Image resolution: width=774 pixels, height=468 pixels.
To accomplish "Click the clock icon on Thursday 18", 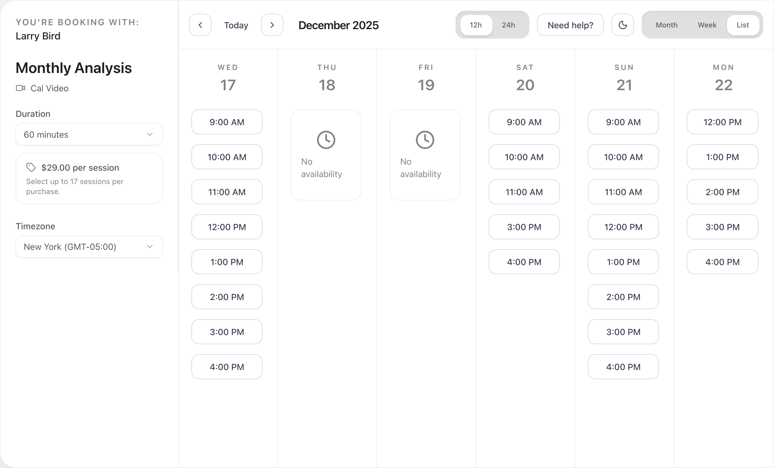I will tap(326, 140).
